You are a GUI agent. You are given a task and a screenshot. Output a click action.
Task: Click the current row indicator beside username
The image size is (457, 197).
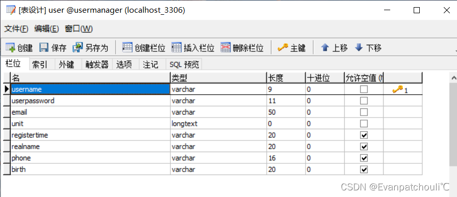(x=7, y=89)
